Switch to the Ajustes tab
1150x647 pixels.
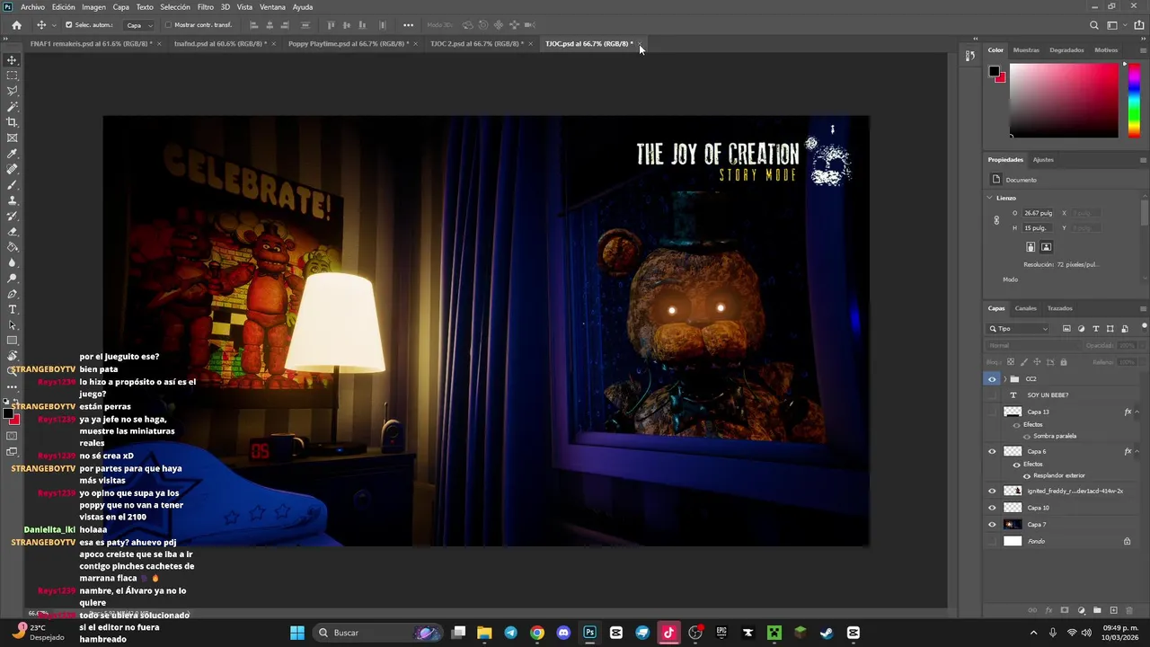[x=1043, y=159]
